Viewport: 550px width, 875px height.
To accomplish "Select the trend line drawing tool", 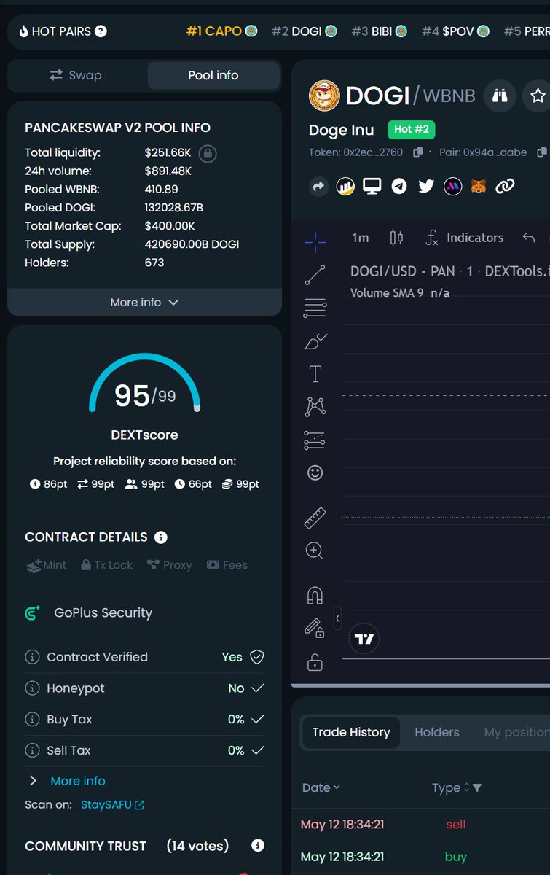I will coord(315,275).
